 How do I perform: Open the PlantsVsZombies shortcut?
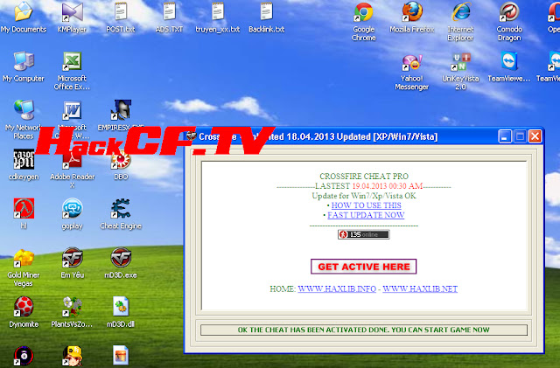click(x=72, y=312)
